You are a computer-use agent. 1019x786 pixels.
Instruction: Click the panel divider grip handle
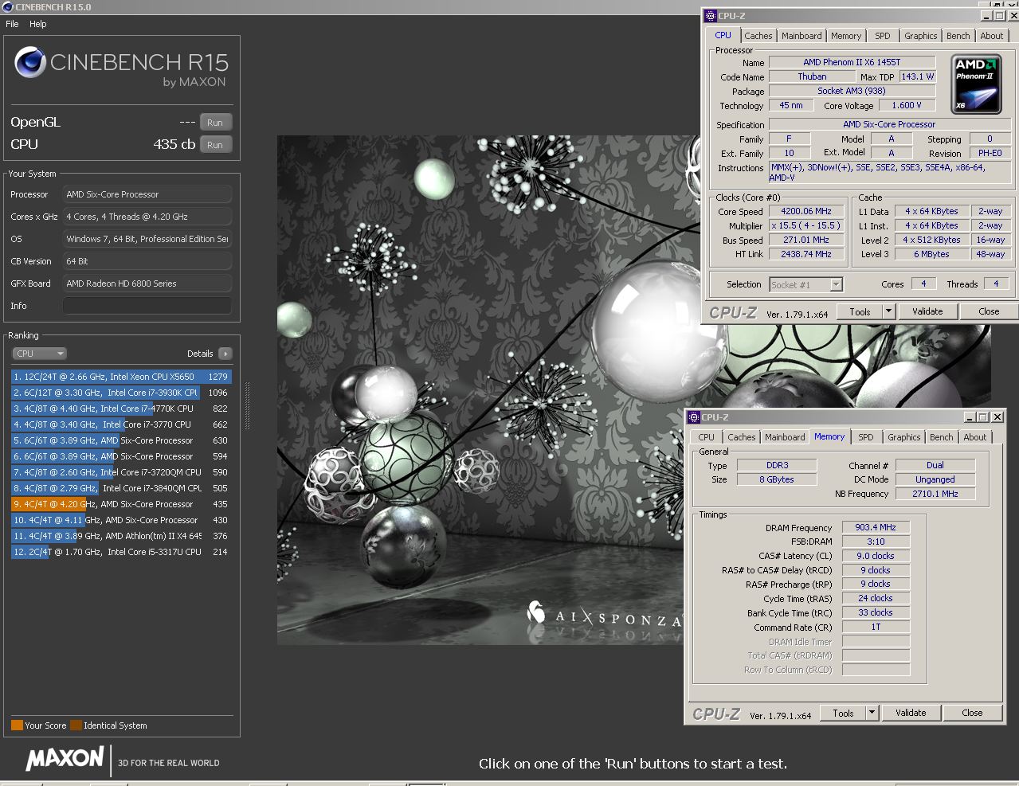click(247, 406)
